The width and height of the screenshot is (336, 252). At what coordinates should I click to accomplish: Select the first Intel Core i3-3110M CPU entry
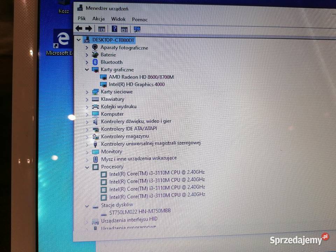point(157,173)
